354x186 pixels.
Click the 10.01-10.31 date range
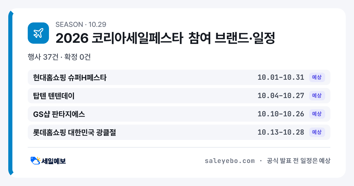click(x=281, y=77)
